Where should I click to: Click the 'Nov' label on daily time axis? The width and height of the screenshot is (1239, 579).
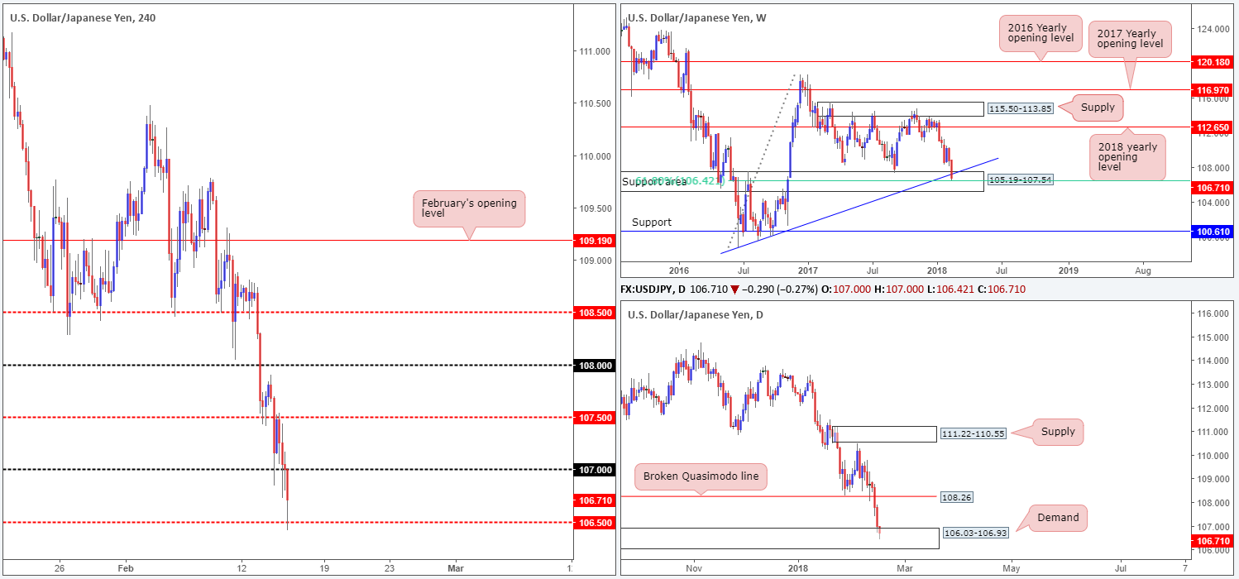click(694, 569)
